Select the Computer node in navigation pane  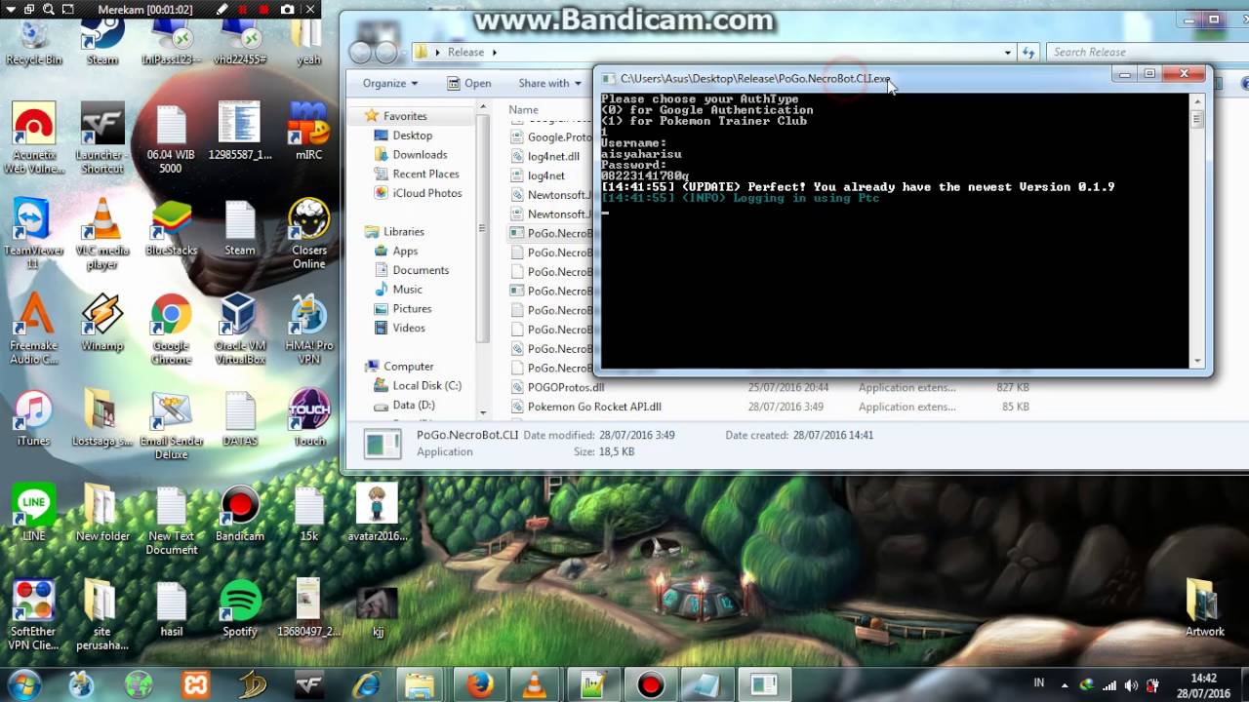tap(398, 366)
